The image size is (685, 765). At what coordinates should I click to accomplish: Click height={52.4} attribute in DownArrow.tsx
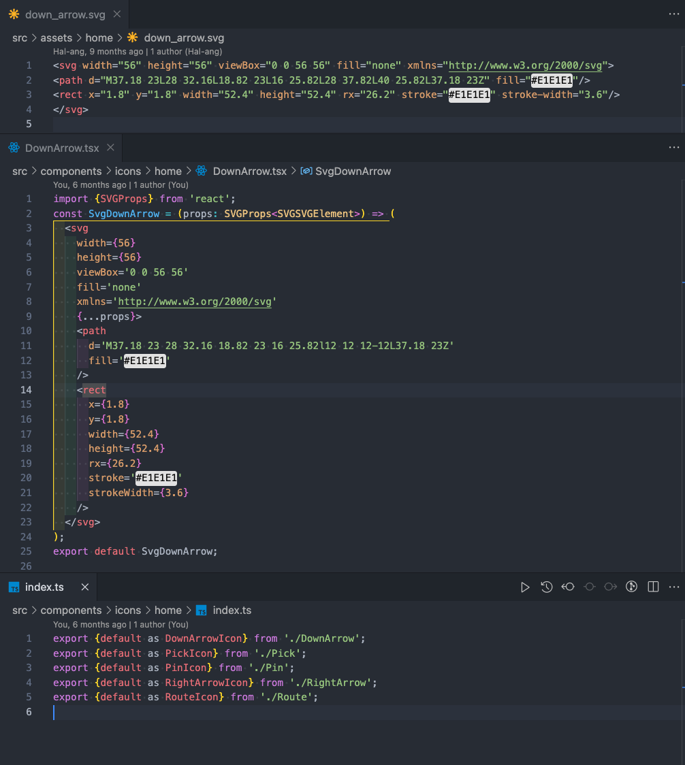tap(127, 449)
